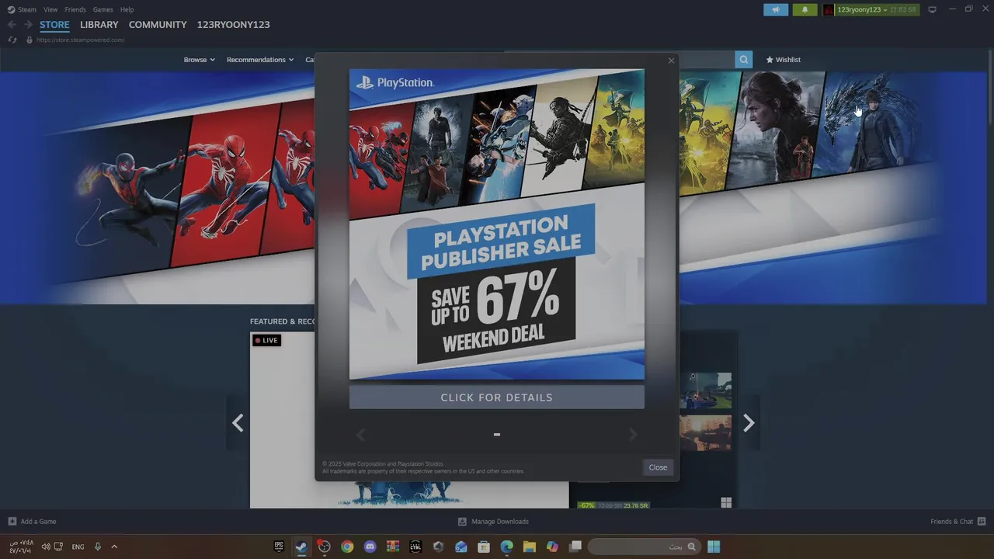Open Epic Games Launcher from taskbar
This screenshot has height=559, width=994.
tap(279, 547)
